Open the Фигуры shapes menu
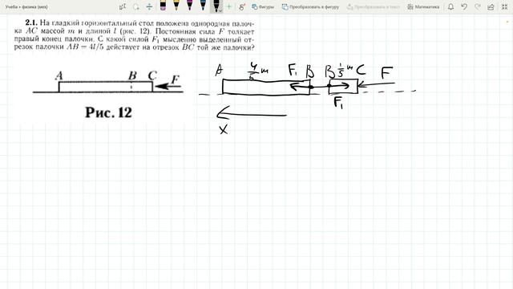This screenshot has height=289, width=513. (263, 7)
